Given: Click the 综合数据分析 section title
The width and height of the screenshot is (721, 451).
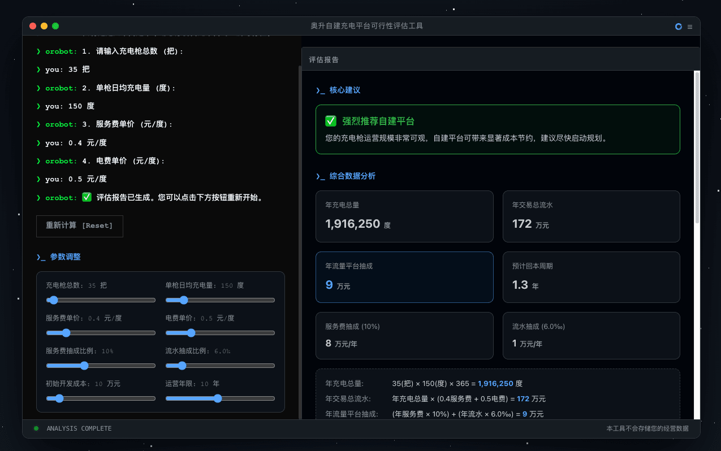Looking at the screenshot, I should [352, 176].
